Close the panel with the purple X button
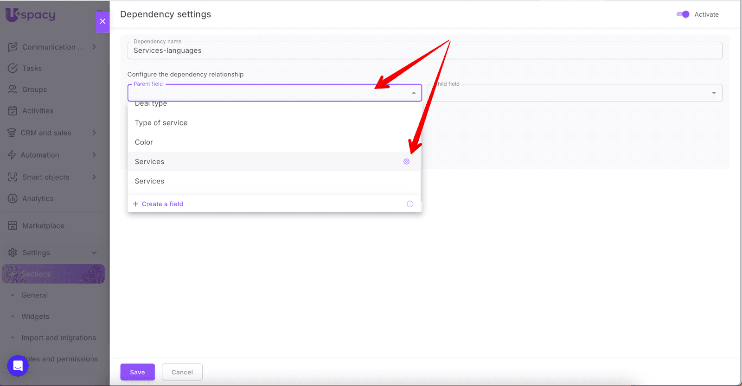This screenshot has width=742, height=386. 102,21
